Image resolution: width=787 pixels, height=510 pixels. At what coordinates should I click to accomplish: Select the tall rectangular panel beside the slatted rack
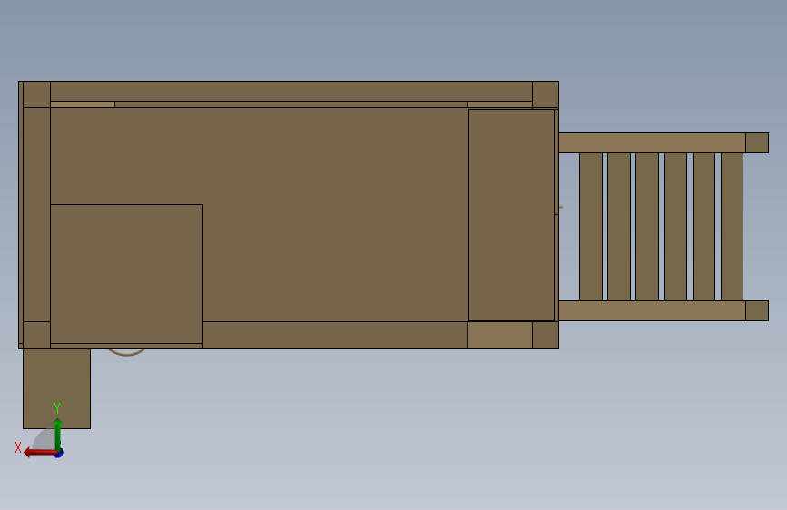click(x=511, y=215)
